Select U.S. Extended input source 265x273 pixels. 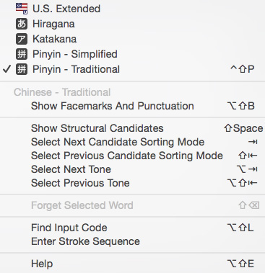[x=132, y=9]
